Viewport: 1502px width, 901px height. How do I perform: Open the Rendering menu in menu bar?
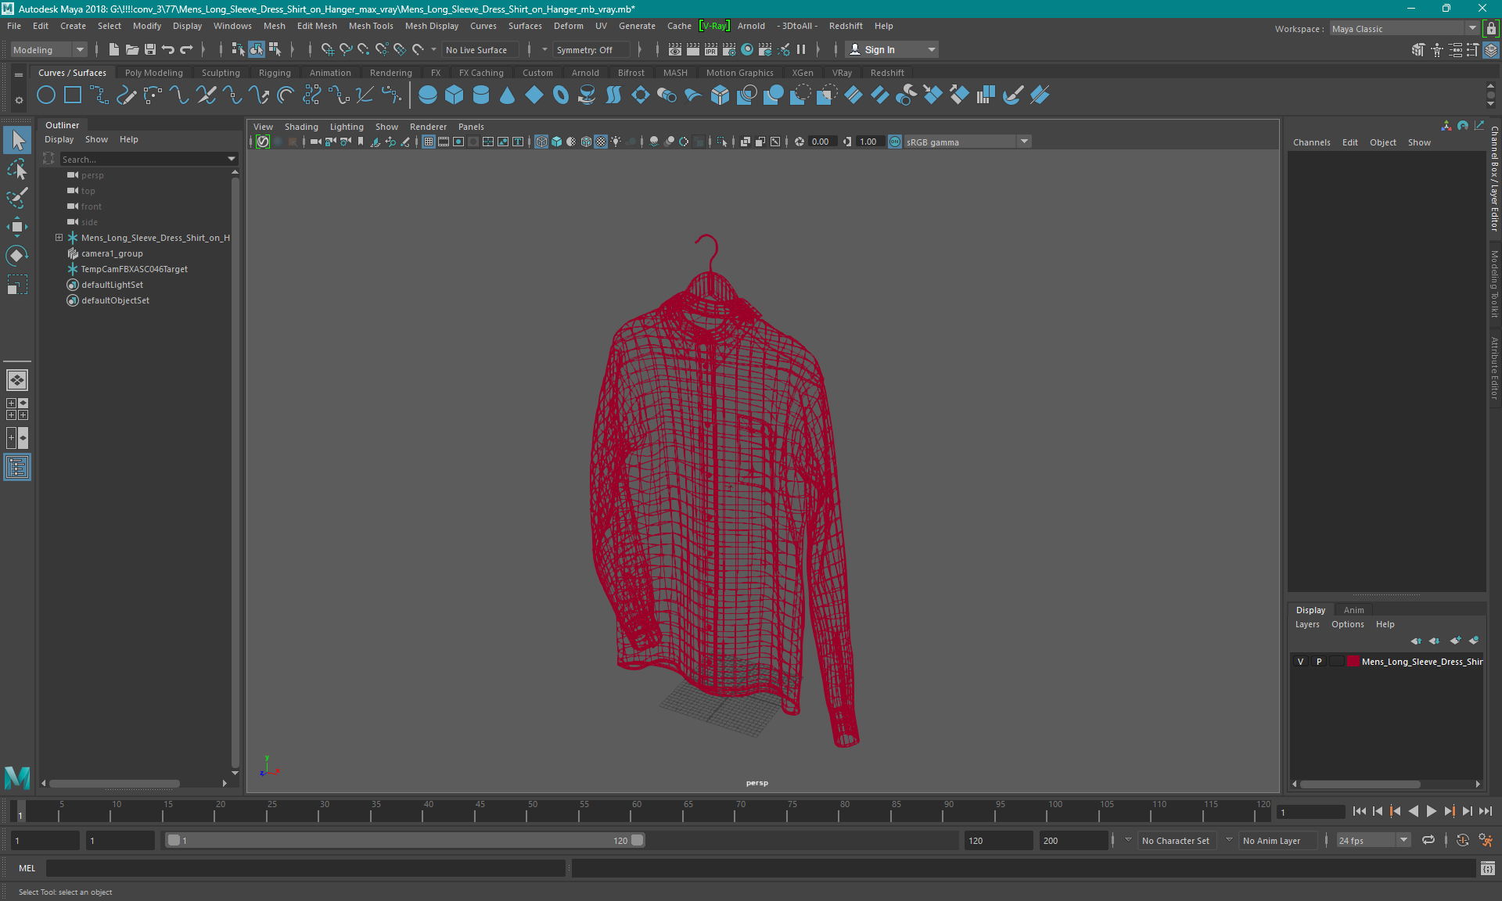pos(390,72)
